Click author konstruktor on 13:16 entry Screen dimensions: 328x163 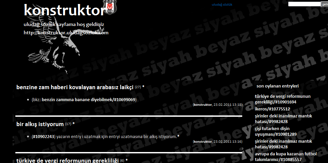tap(203, 142)
